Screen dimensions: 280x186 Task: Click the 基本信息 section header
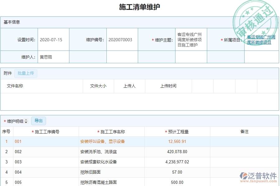click(x=12, y=22)
